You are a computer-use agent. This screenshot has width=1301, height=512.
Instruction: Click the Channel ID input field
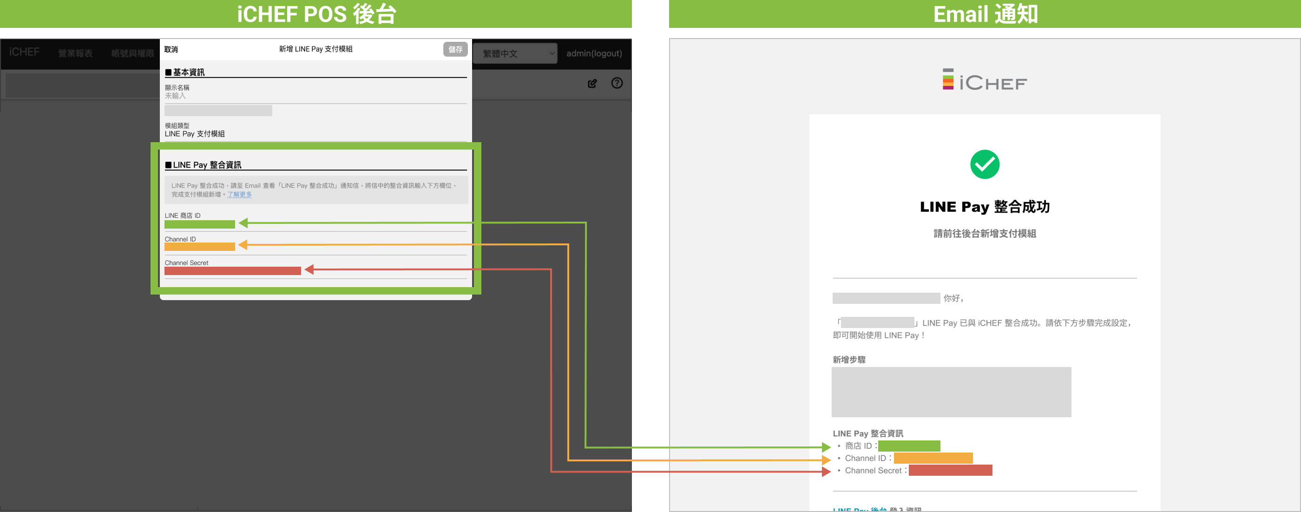(200, 247)
